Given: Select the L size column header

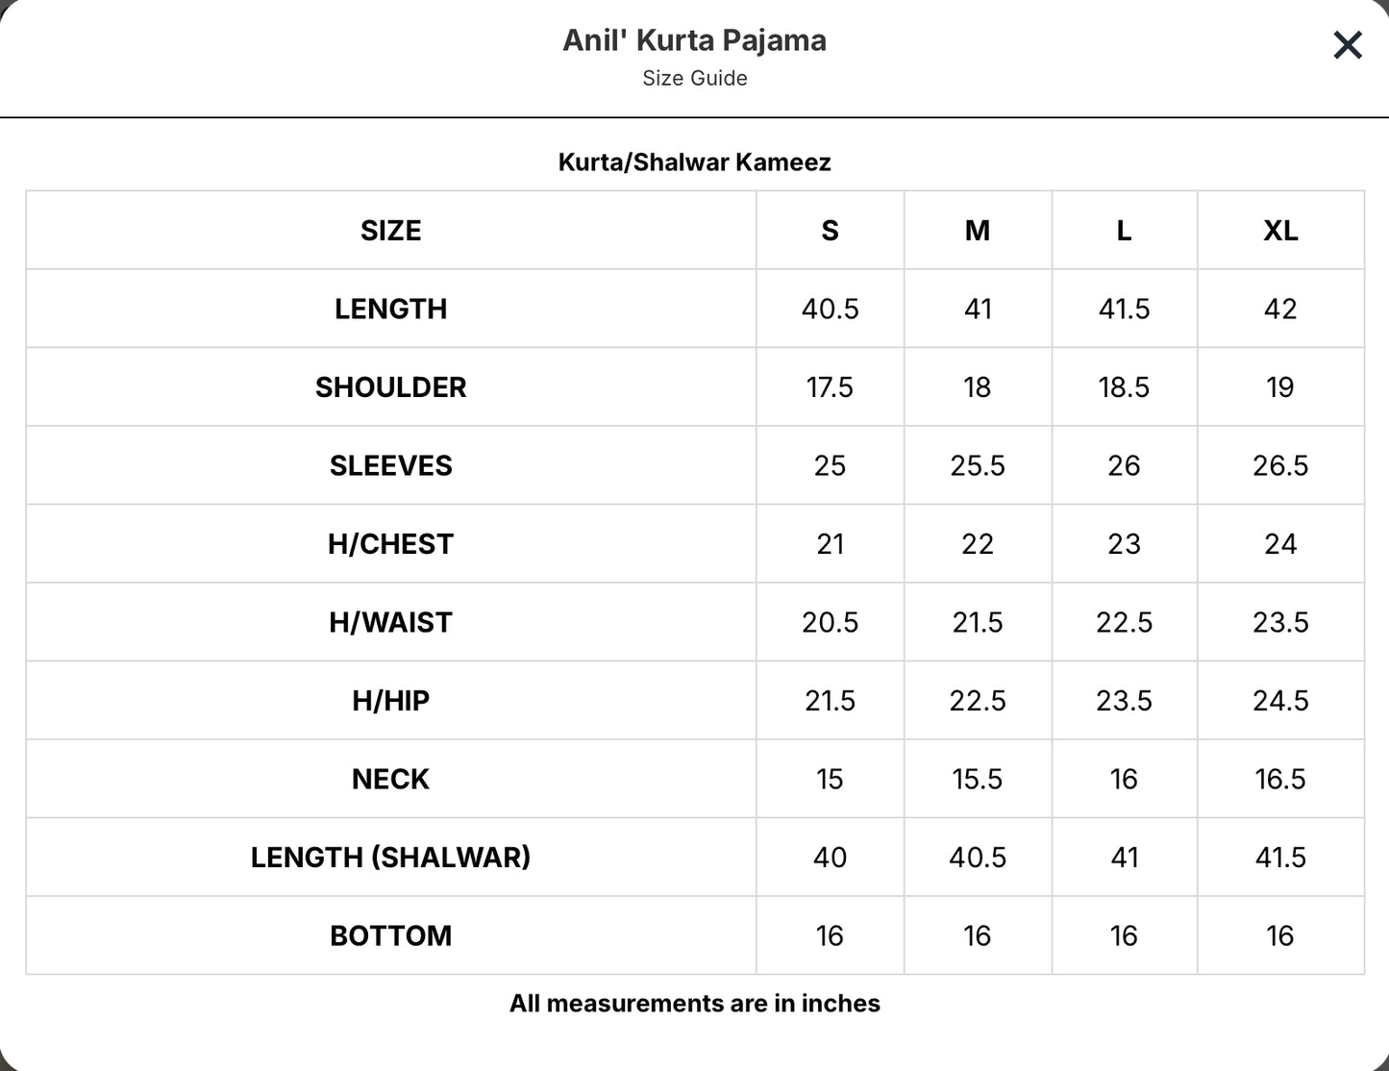Looking at the screenshot, I should 1124,231.
